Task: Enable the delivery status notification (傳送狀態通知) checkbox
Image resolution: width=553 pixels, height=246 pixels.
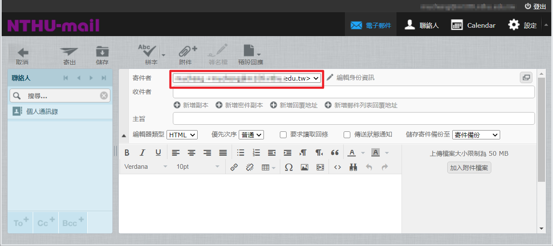Action: pyautogui.click(x=347, y=135)
